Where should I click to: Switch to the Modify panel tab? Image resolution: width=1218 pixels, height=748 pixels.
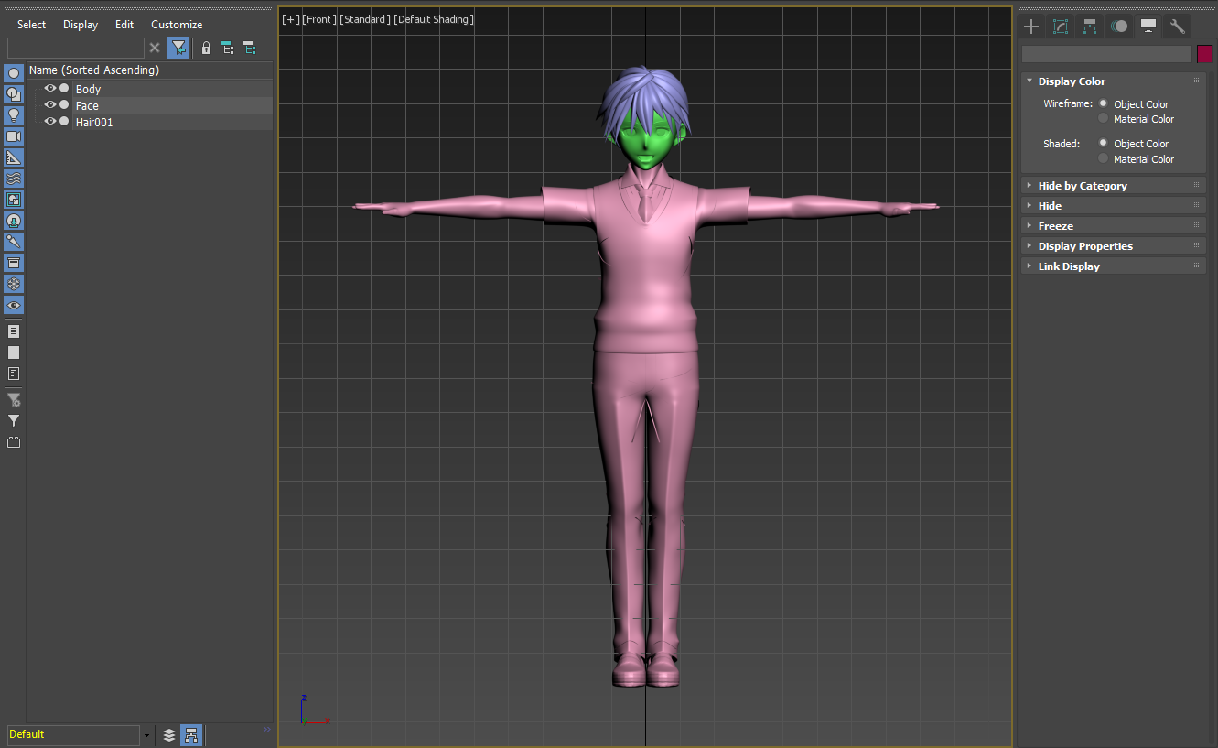point(1061,27)
